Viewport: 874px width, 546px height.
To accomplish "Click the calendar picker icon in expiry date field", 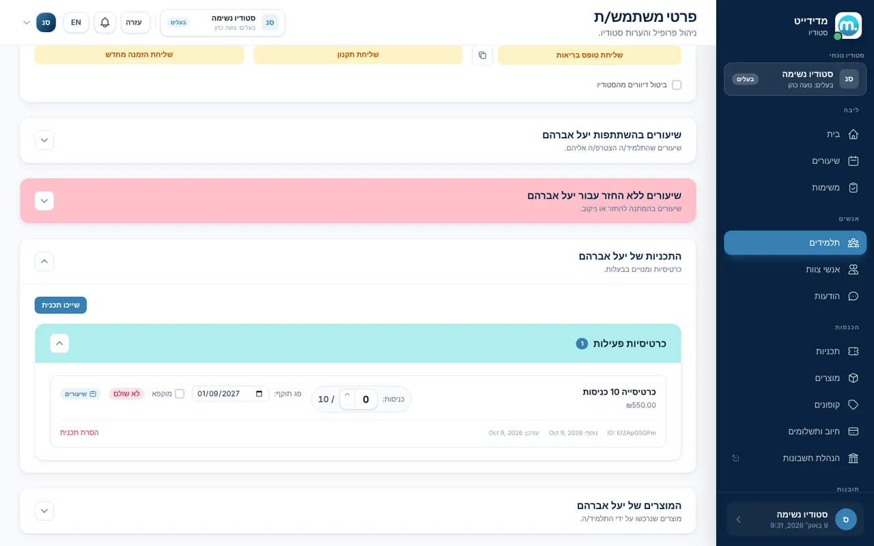I will 259,394.
